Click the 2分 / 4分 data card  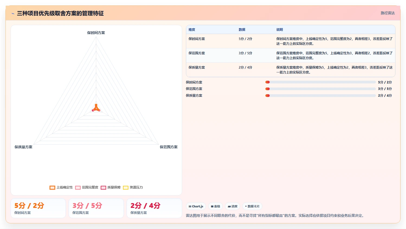pyautogui.click(x=154, y=208)
